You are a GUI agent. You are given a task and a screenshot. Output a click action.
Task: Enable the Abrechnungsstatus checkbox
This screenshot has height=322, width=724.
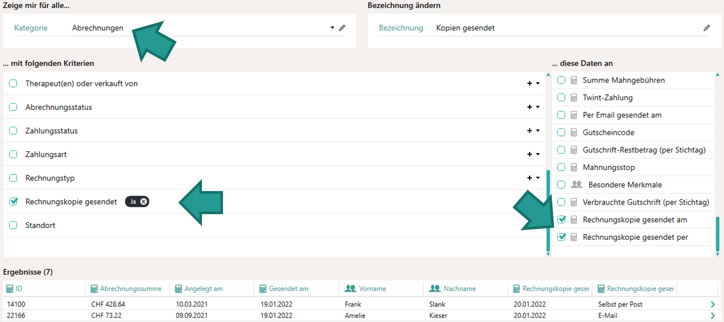click(x=13, y=106)
